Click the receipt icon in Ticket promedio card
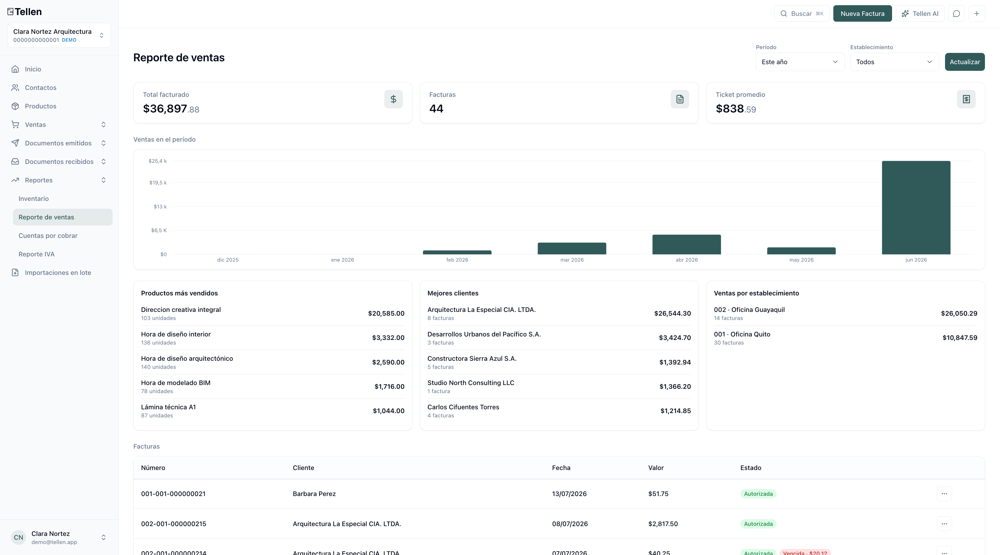 coord(966,99)
